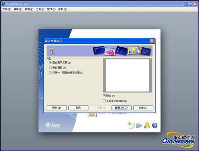The width and height of the screenshot is (199, 151).
Task: Click the folder icon behind the wizard
Action: [x=92, y=115]
